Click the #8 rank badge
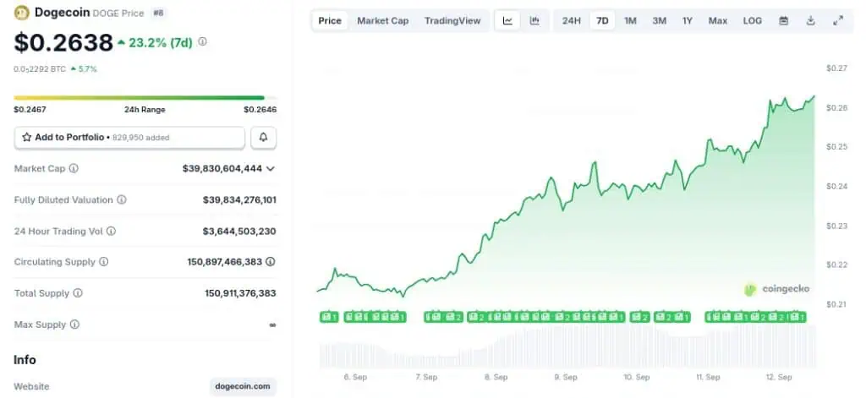Image resolution: width=866 pixels, height=398 pixels. 158,13
